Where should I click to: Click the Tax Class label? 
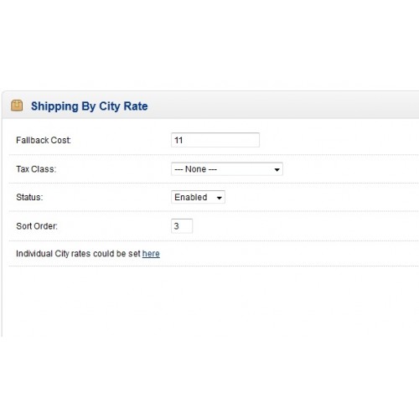click(36, 169)
